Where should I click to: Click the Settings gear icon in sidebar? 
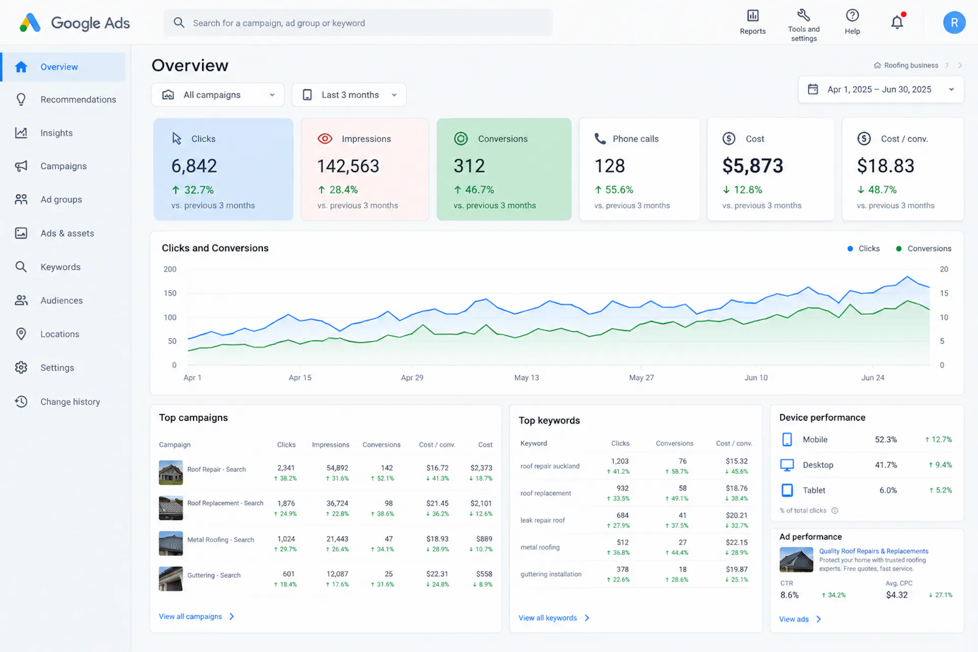[21, 367]
